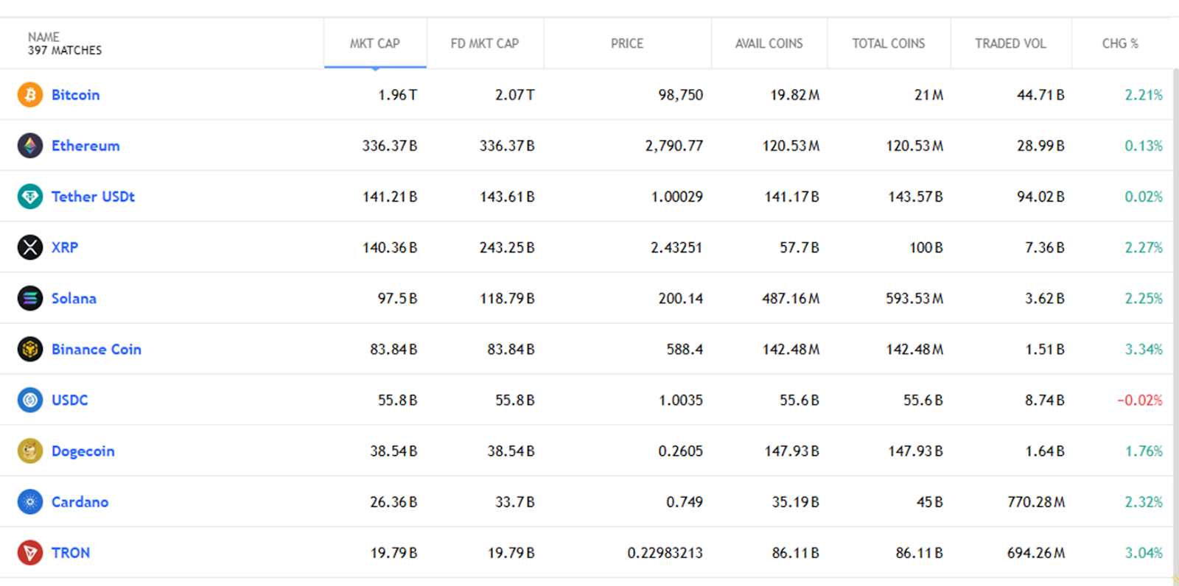Click the USDC logo icon

[x=30, y=400]
